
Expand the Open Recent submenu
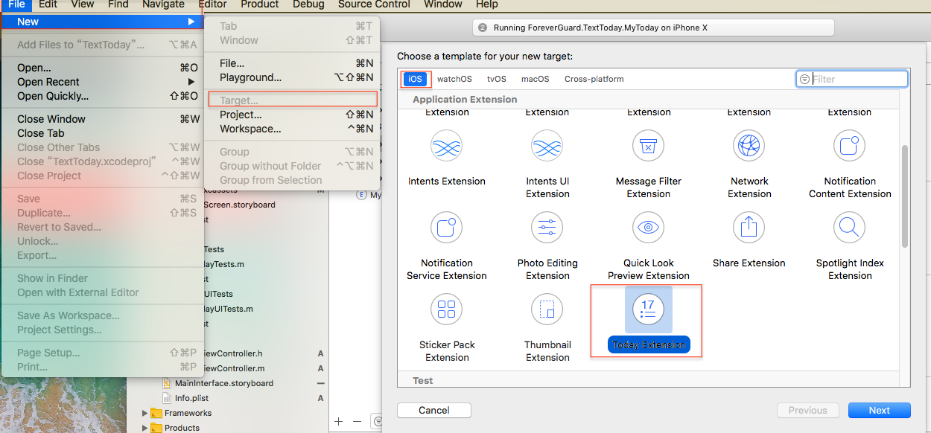[x=103, y=82]
